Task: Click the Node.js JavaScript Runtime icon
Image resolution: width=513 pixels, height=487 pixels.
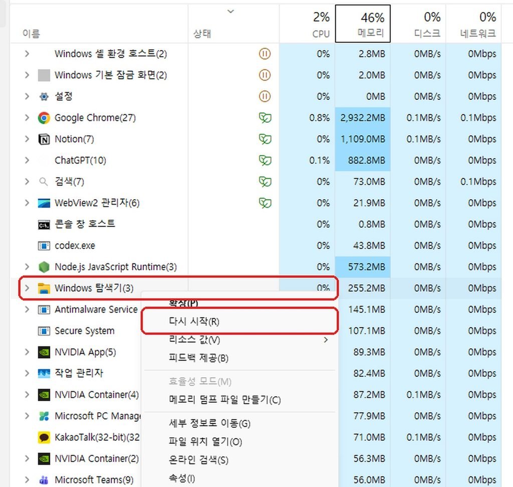Action: click(44, 267)
